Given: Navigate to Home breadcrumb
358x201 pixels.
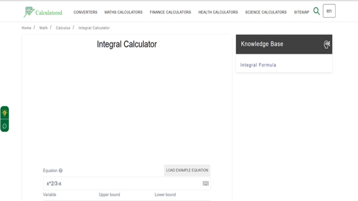Looking at the screenshot, I should pos(26,28).
